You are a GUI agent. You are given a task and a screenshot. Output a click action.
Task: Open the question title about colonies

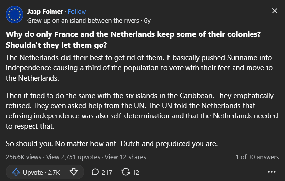(133, 40)
